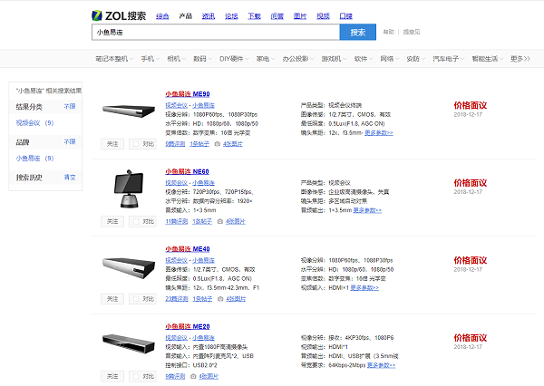This screenshot has width=544, height=386.
Task: Open 更多参数>> link for ME20
Action: pyautogui.click(x=382, y=365)
